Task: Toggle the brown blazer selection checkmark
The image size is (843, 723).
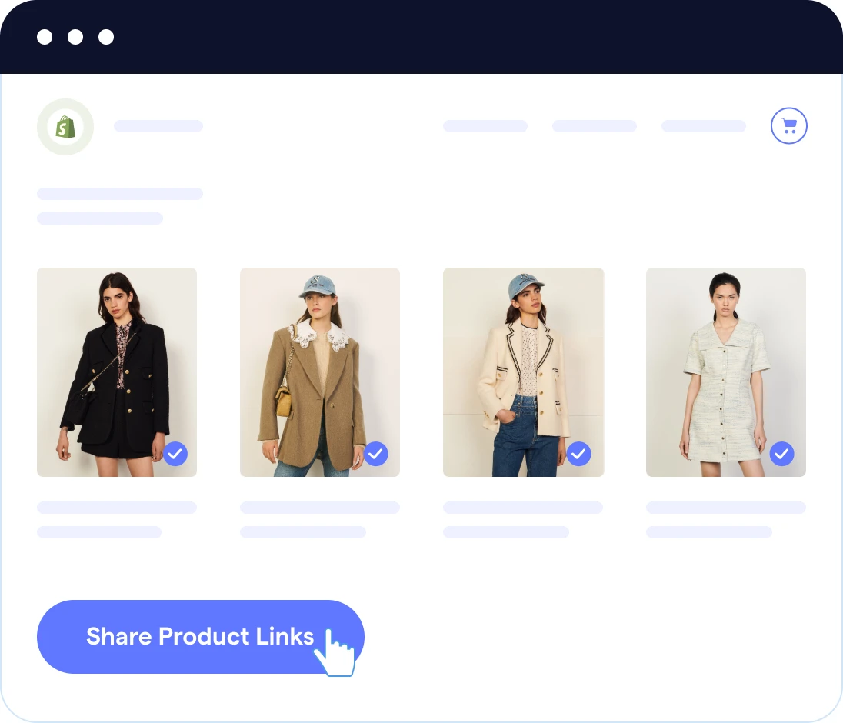Action: click(x=376, y=454)
